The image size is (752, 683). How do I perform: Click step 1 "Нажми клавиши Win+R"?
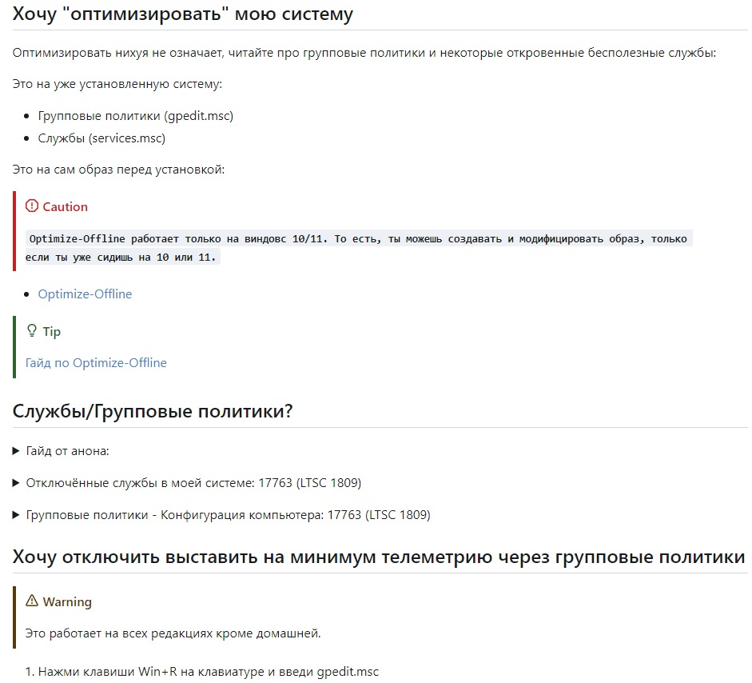pos(202,672)
